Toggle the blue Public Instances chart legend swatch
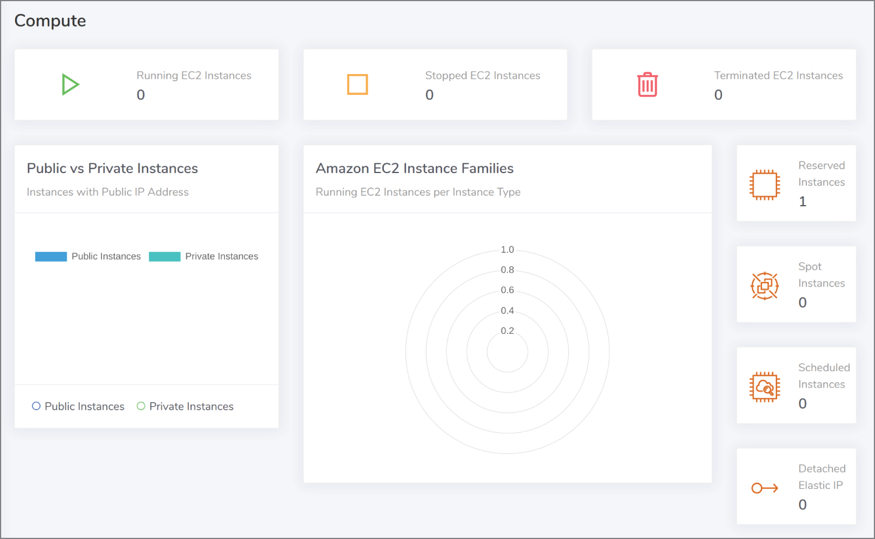 pyautogui.click(x=51, y=256)
